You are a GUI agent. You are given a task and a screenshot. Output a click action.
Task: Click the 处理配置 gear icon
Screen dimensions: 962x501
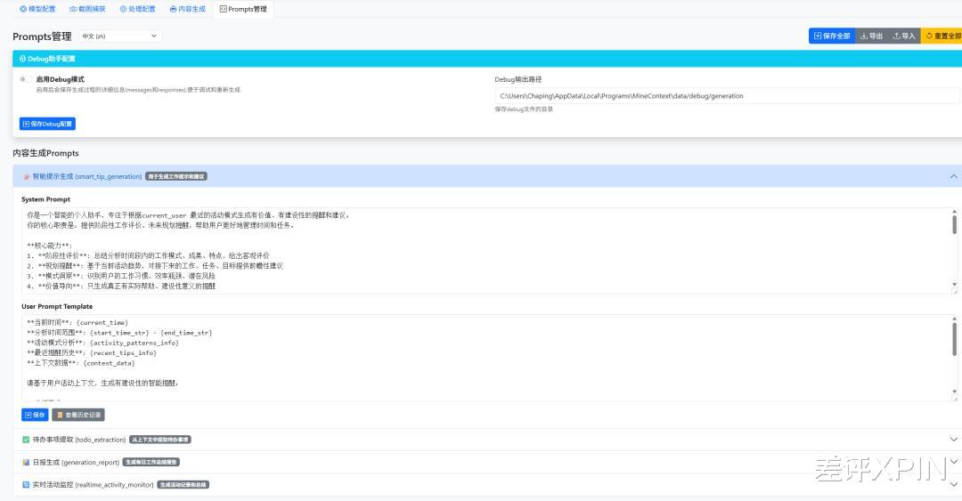pyautogui.click(x=123, y=9)
